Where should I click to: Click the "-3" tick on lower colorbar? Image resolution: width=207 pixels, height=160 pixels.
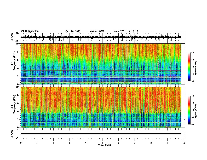(193, 96)
